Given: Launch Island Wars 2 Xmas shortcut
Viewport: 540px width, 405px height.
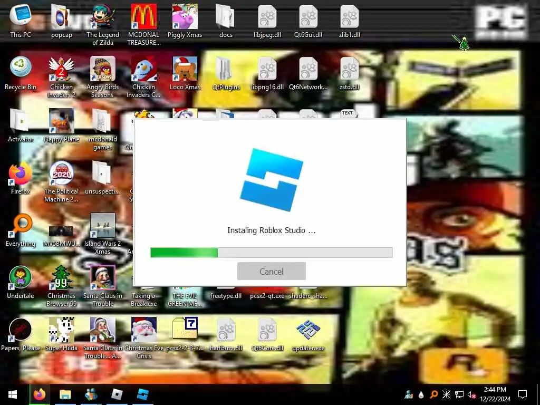Looking at the screenshot, I should click(103, 234).
